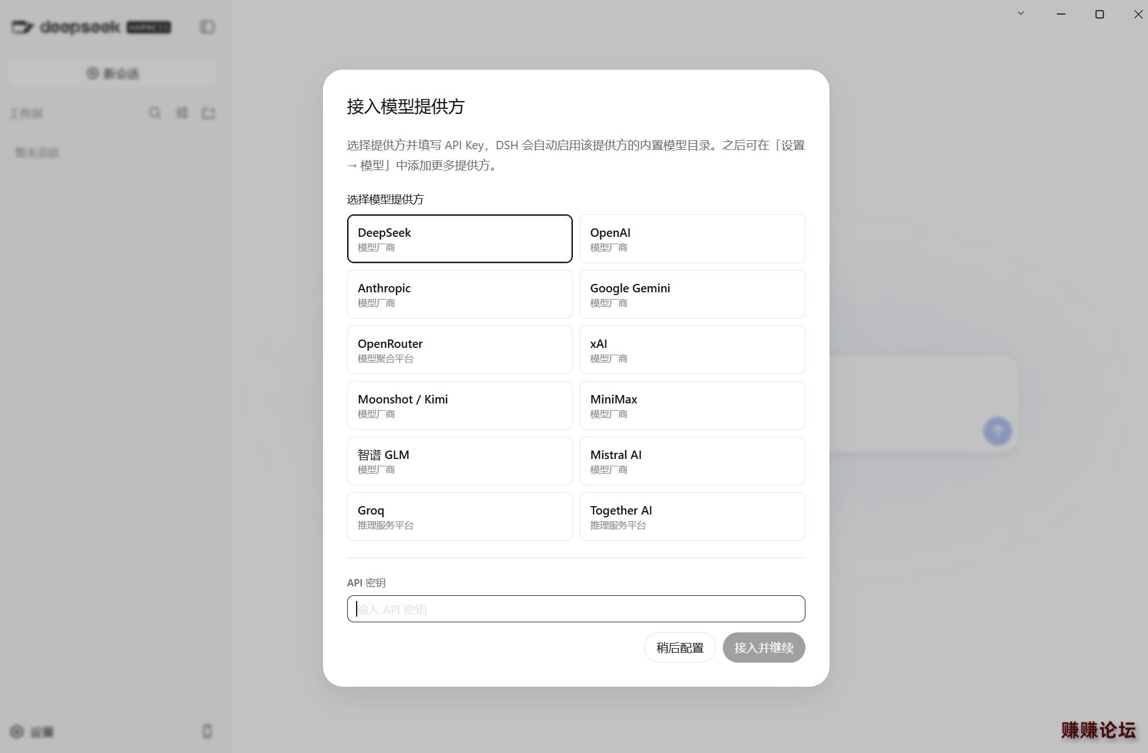
Task: Click the blue send arrow button
Action: (x=997, y=431)
